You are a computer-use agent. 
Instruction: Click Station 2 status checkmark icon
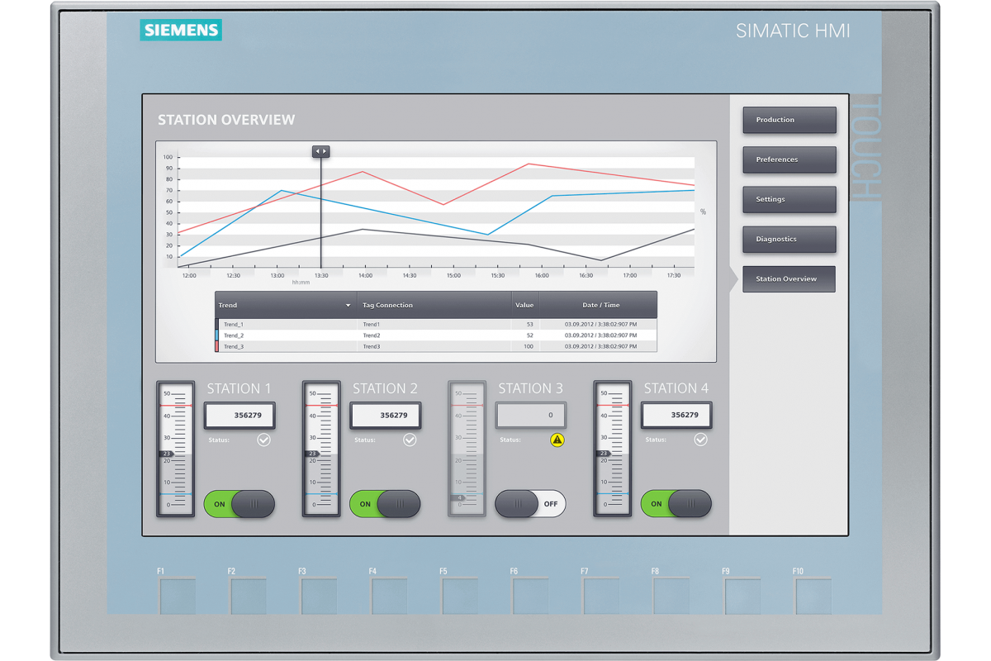(410, 440)
